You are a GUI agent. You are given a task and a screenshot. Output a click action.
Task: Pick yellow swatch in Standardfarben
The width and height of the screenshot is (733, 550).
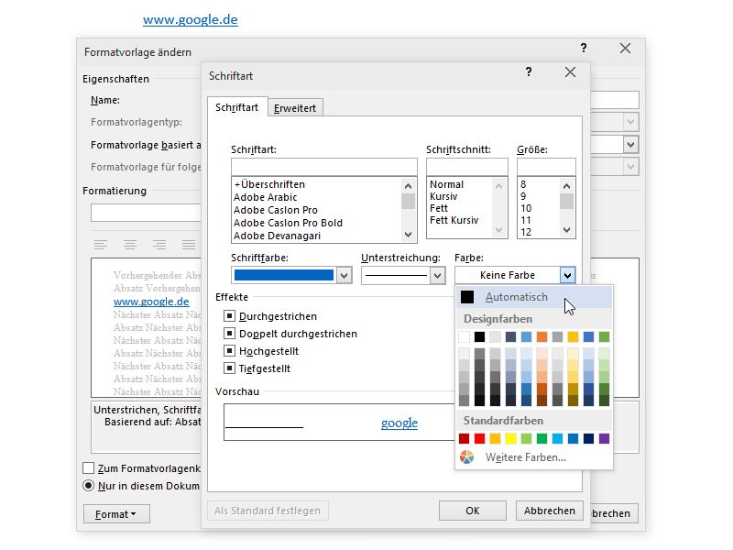(x=510, y=438)
